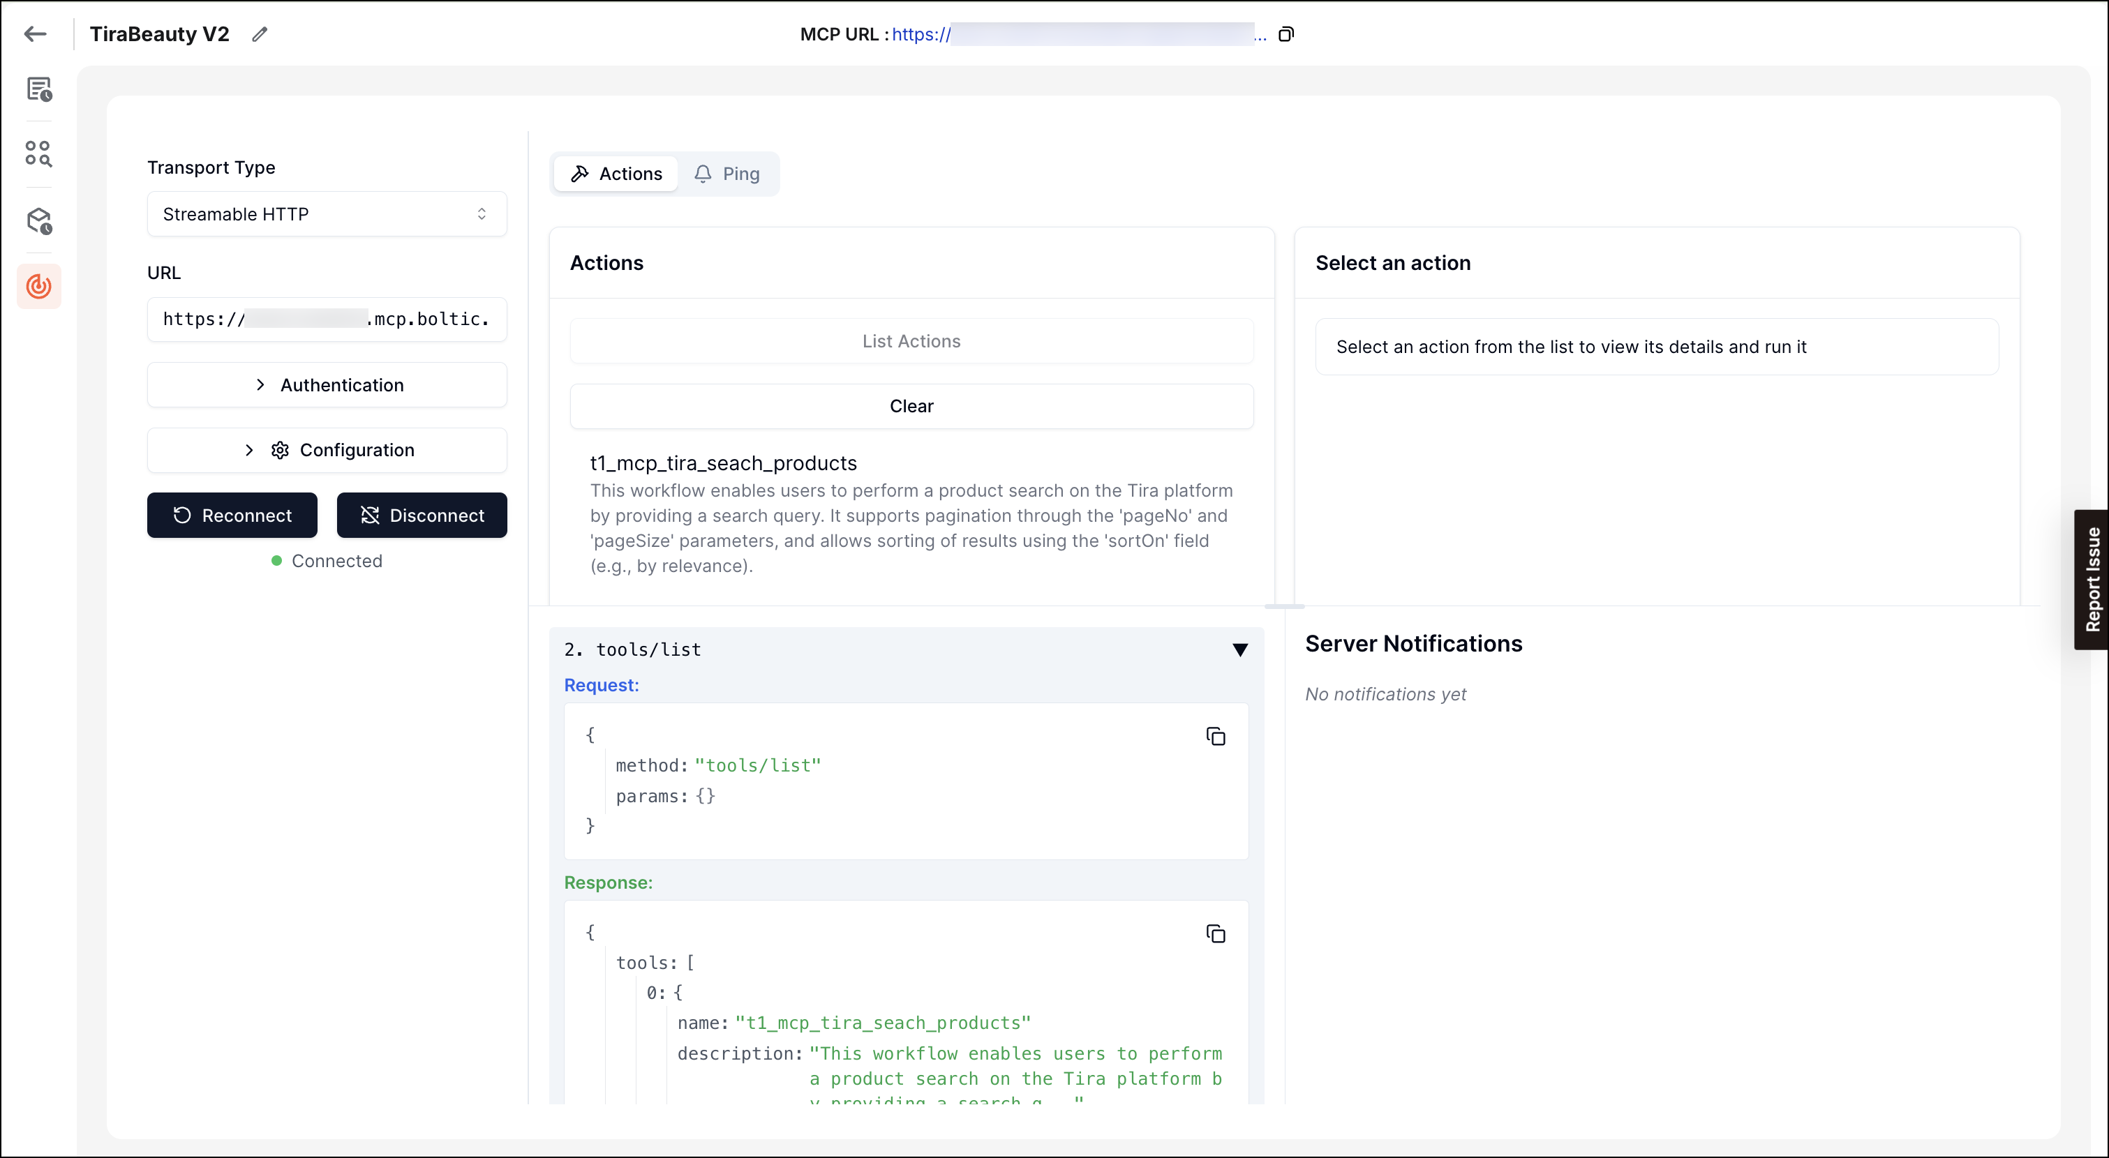Click the Connected status text
Screen dimensions: 2109x1158
tap(336, 561)
